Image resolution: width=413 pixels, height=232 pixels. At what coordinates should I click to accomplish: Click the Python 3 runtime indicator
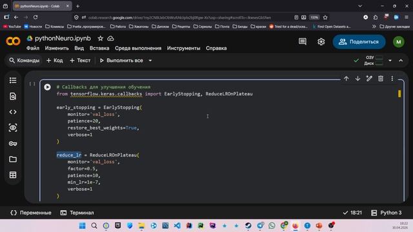point(386,213)
